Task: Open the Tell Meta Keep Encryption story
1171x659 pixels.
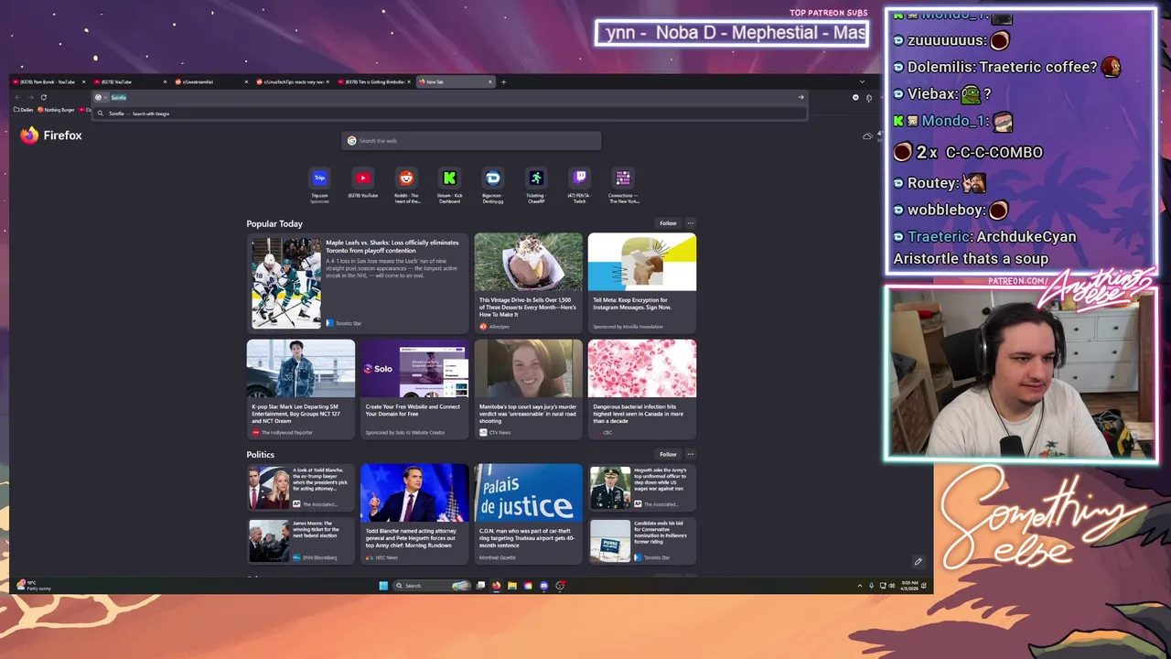Action: (x=641, y=284)
